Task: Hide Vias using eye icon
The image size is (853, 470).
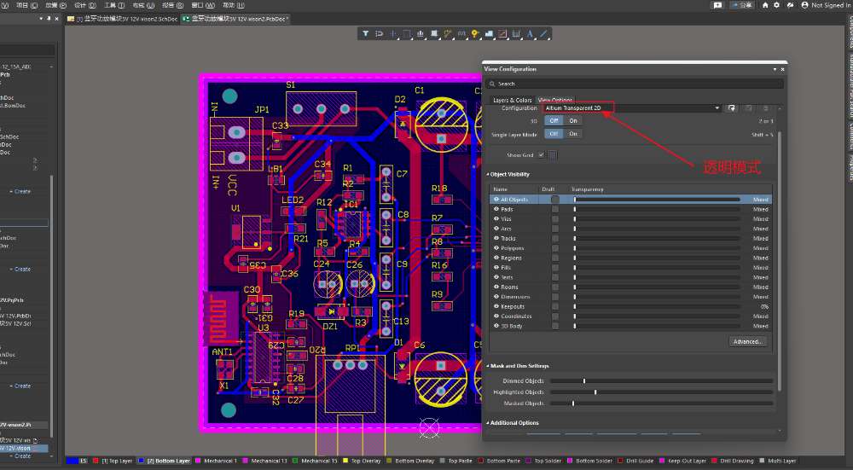Action: 496,218
